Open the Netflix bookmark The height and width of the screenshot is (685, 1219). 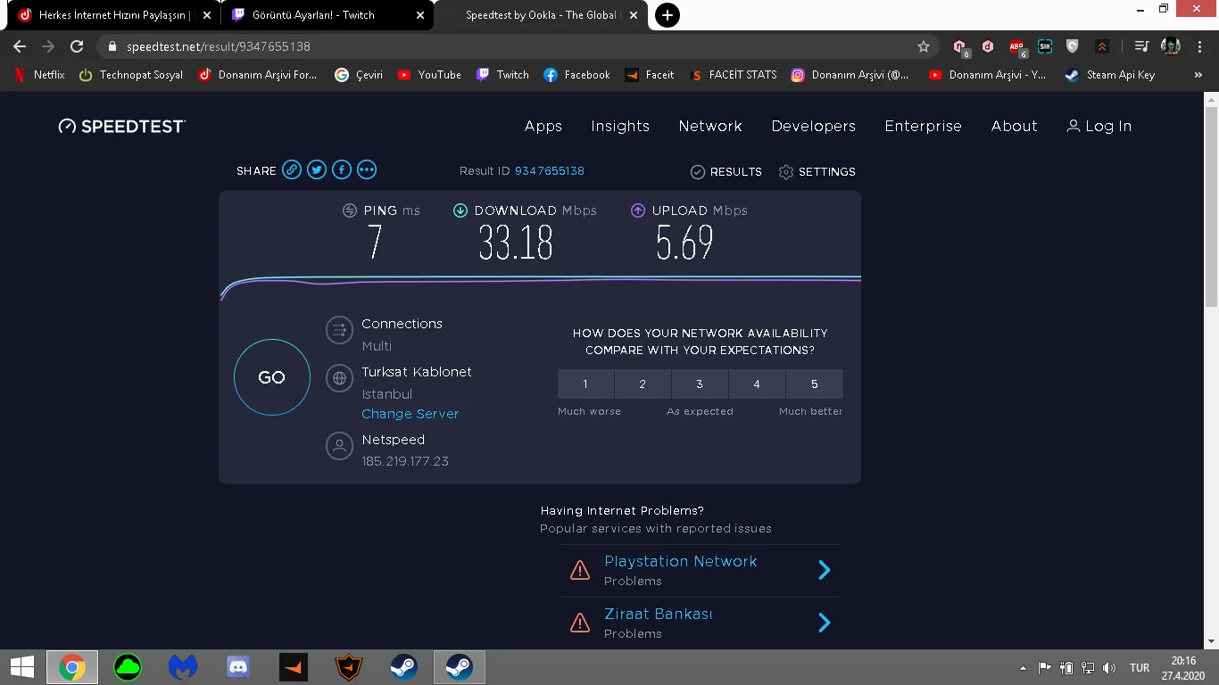40,75
